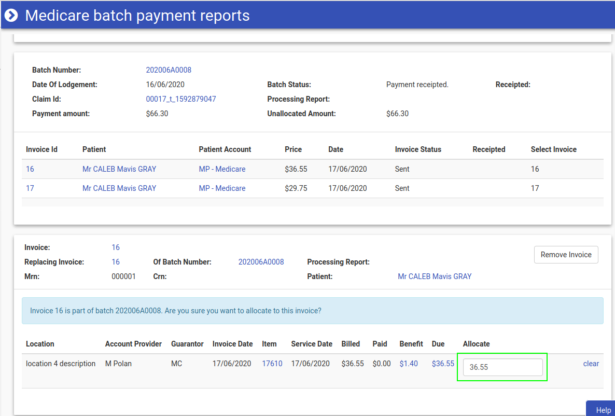Click invoice number 16 next to the Invoice label

pyautogui.click(x=116, y=247)
